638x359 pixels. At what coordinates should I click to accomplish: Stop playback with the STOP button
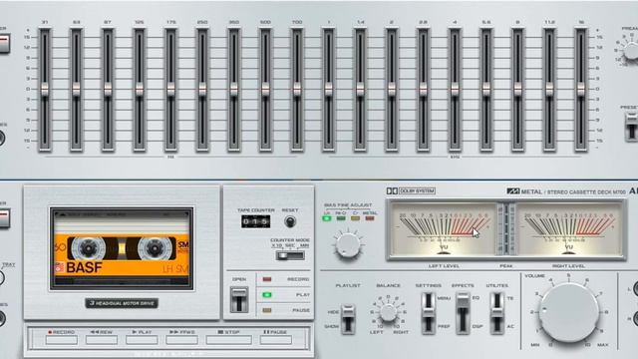tap(228, 339)
